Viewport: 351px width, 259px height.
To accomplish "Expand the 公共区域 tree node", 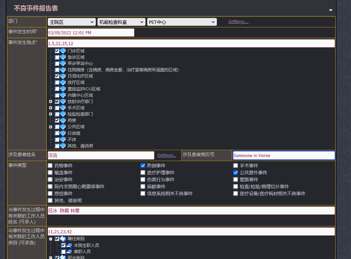I will [50, 127].
